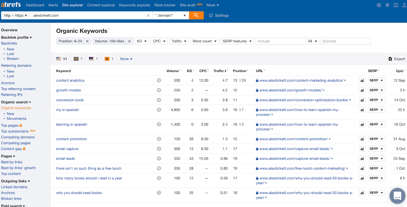Viewport: 407px width, 207px height.
Task: Click the Include keywords input field
Action: click(280, 41)
